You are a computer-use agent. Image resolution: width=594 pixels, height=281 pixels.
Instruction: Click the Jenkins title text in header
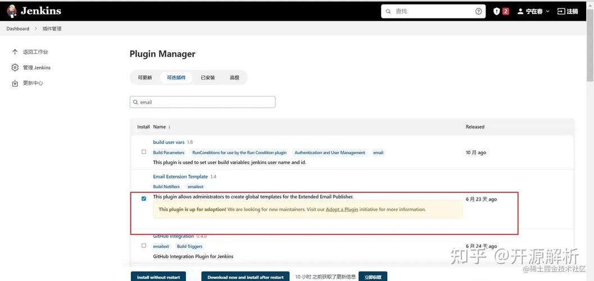click(x=41, y=11)
